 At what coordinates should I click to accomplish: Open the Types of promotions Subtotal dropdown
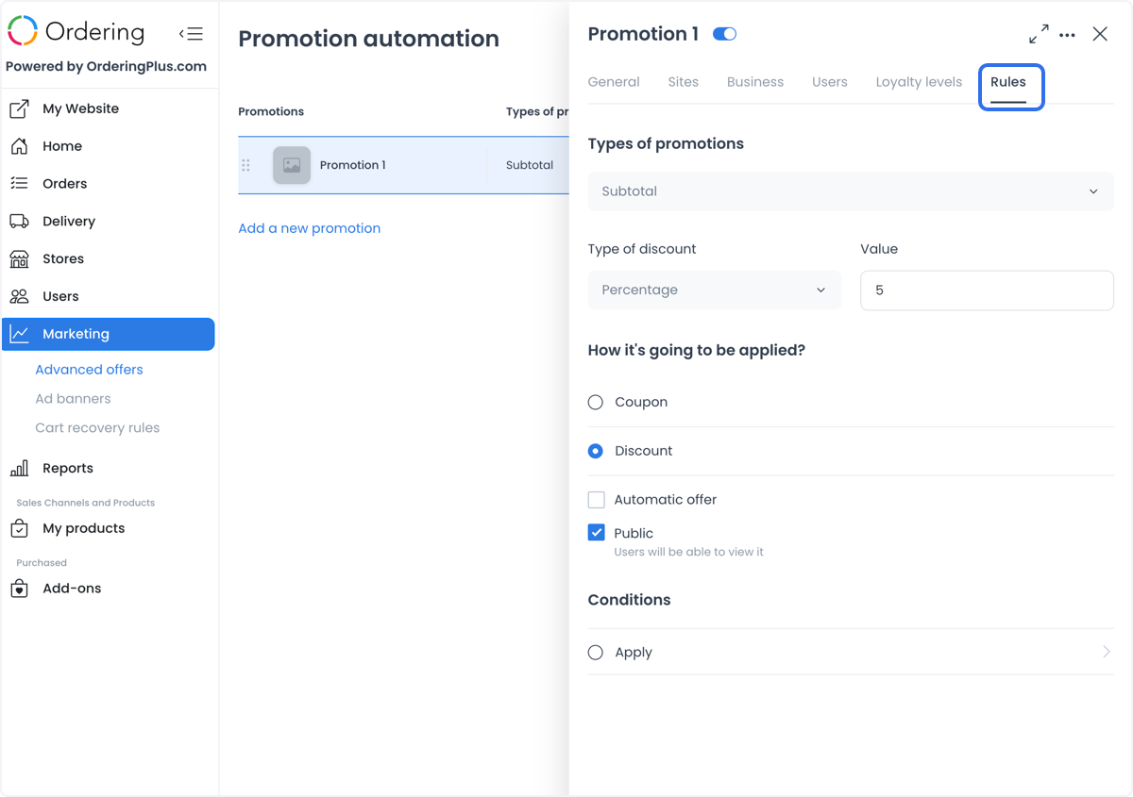point(851,191)
